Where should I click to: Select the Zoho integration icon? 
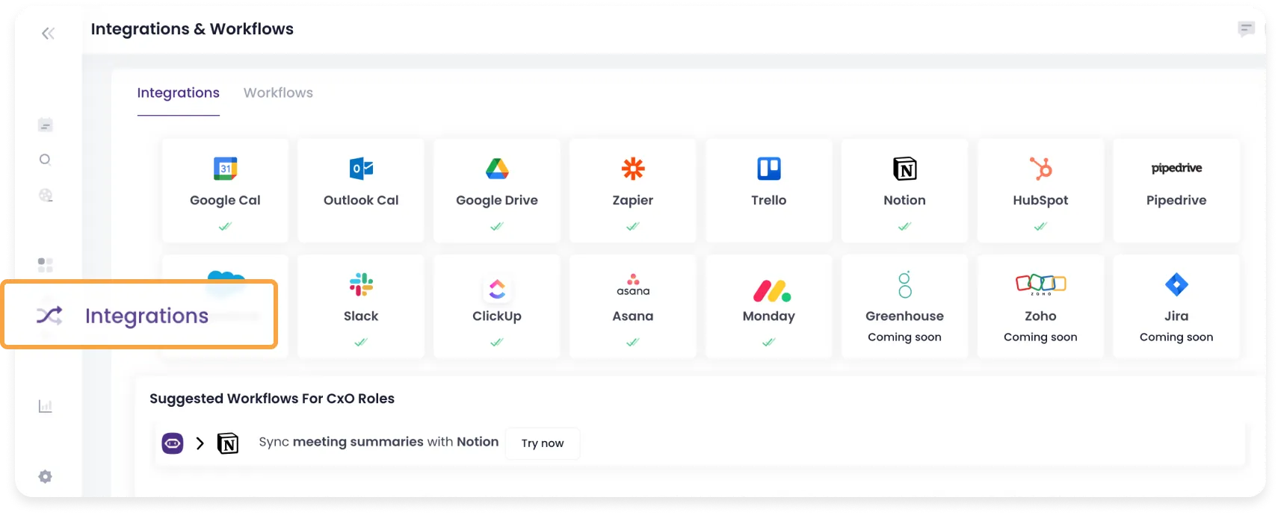1040,284
